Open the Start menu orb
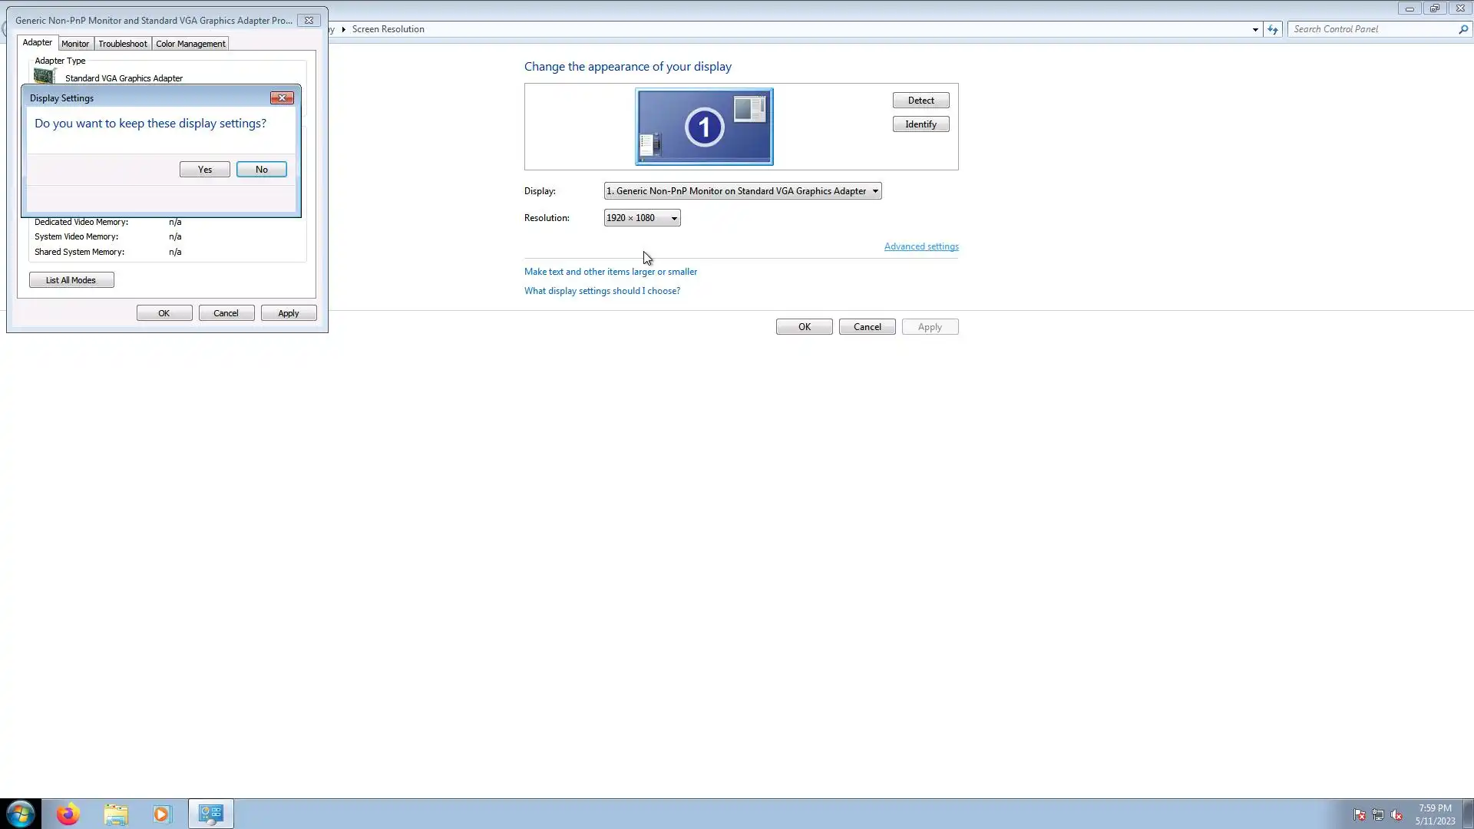Image resolution: width=1474 pixels, height=829 pixels. click(x=21, y=814)
